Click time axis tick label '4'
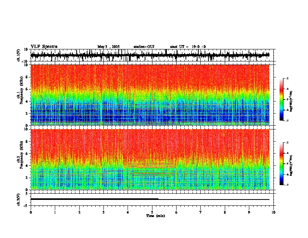Image resolution: width=308 pixels, height=238 pixels. click(128, 212)
